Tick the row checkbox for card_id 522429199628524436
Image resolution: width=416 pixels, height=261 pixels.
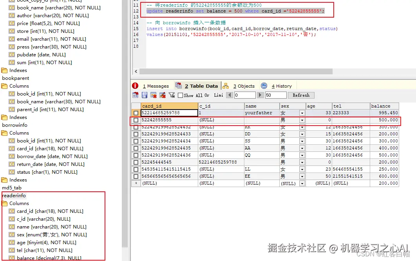pyautogui.click(x=136, y=155)
